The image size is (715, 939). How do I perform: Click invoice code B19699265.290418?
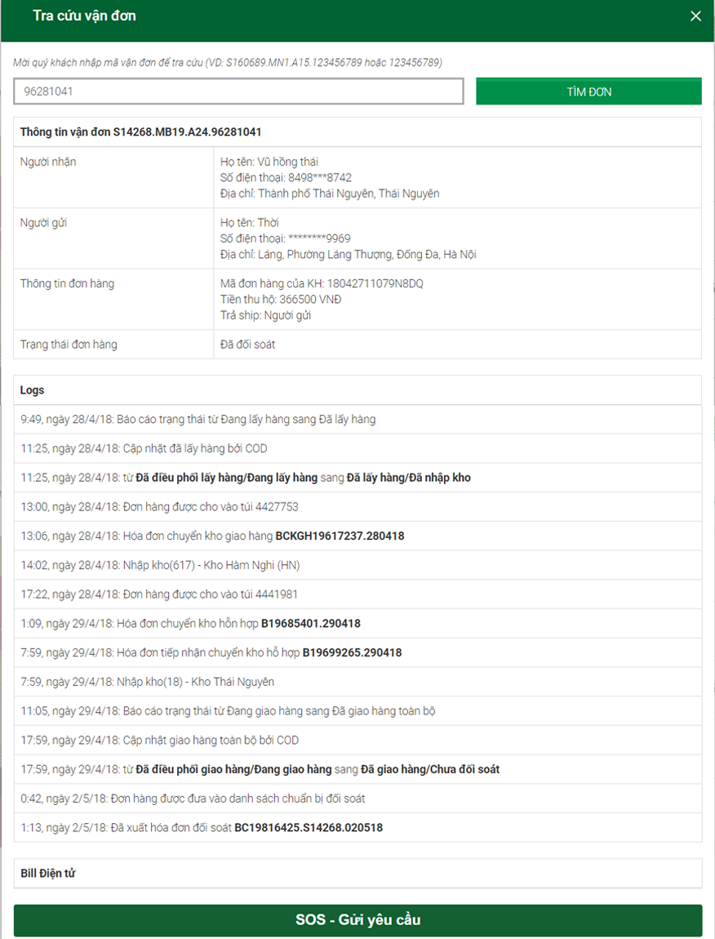click(352, 652)
